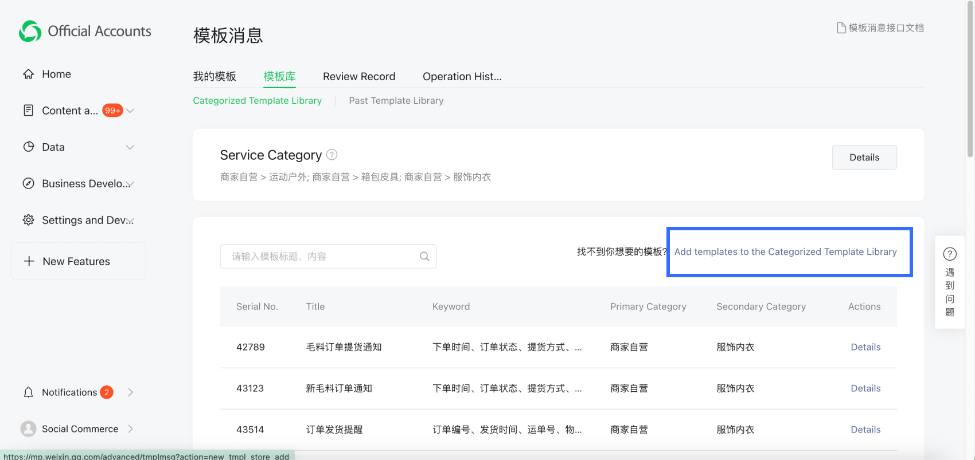Click serial number 43123

(x=250, y=388)
